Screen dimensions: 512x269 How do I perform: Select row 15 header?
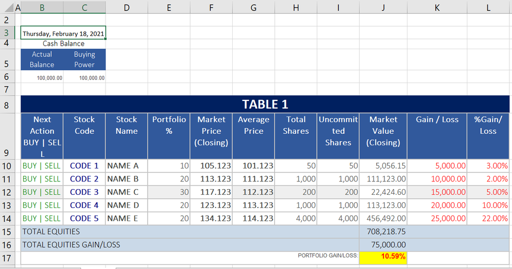coord(7,232)
